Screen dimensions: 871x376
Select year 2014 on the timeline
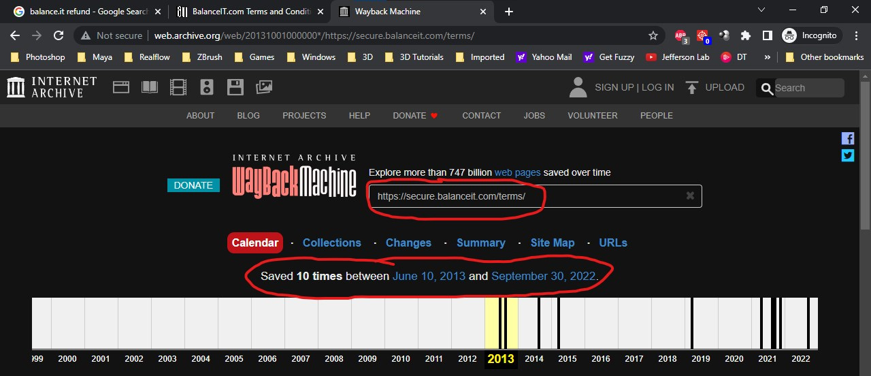[x=534, y=359]
